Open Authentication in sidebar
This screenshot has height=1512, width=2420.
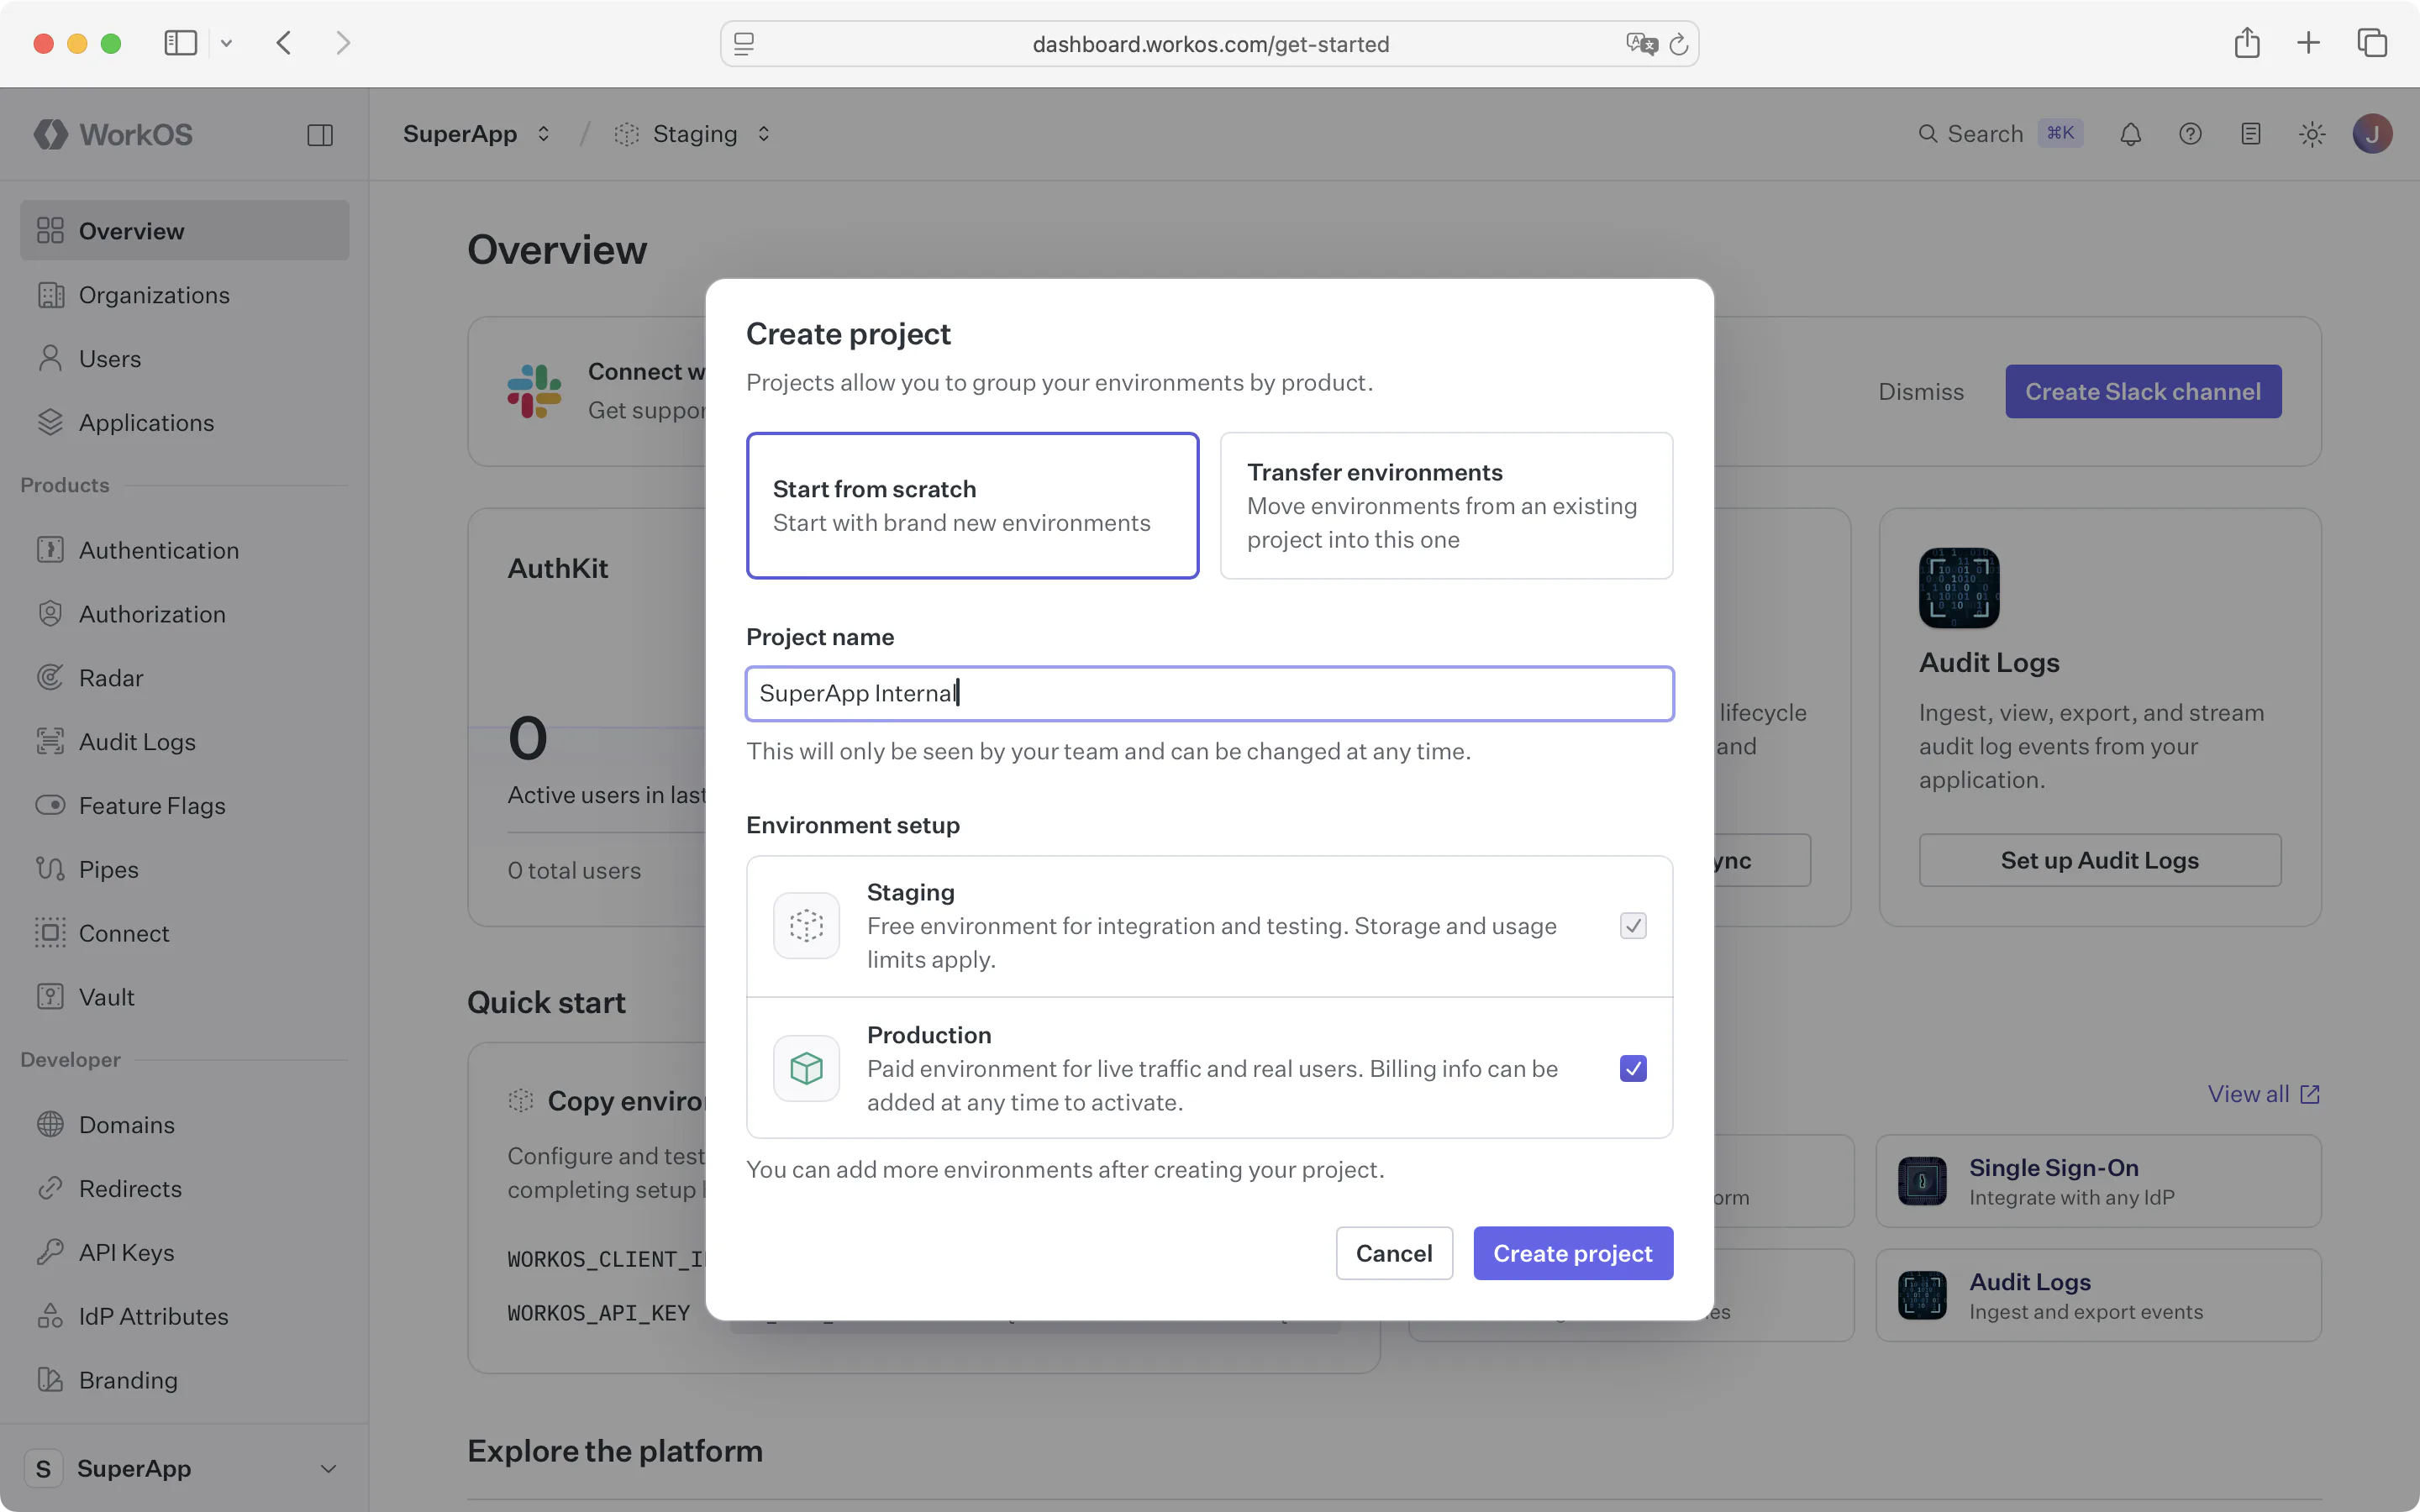184,550
